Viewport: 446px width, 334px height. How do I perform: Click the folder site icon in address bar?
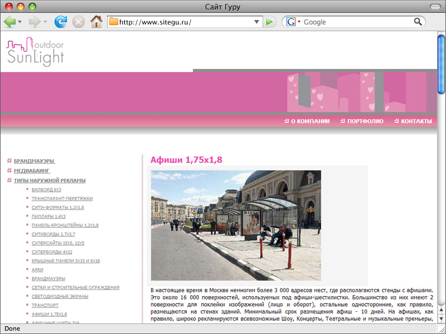114,22
